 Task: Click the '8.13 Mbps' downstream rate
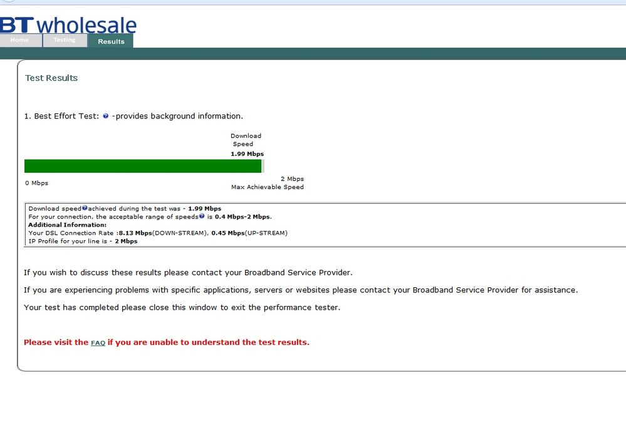(135, 233)
